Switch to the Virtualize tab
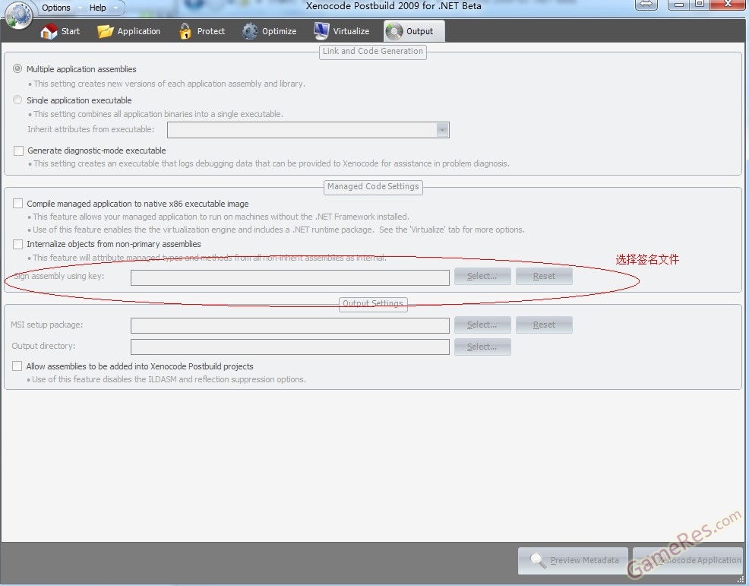Viewport: 749px width, 586px height. [342, 31]
